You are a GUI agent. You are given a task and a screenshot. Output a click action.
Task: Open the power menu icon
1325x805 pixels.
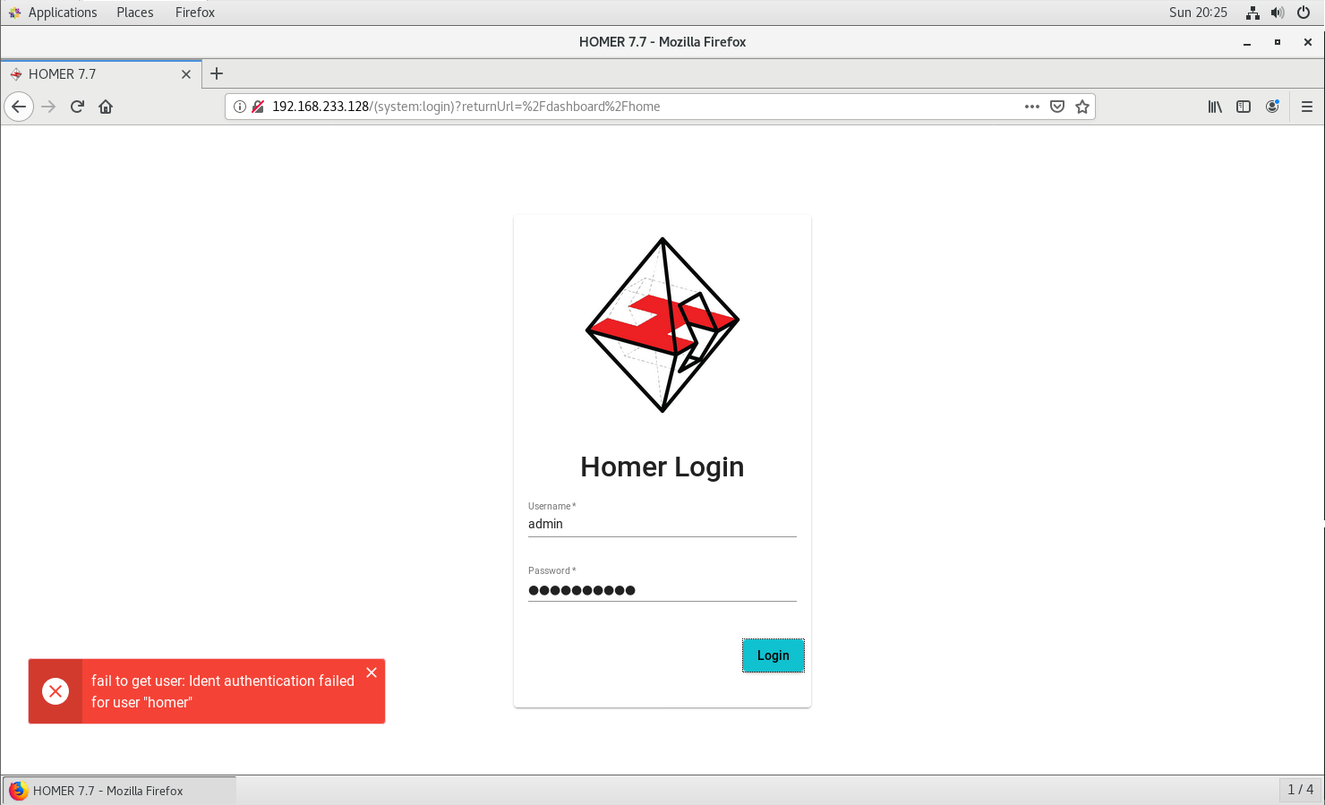pos(1304,13)
